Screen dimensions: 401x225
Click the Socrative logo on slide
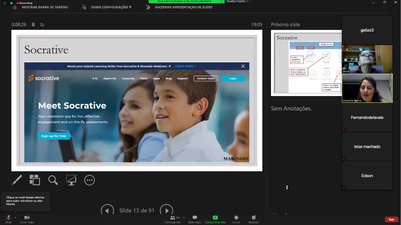point(44,78)
